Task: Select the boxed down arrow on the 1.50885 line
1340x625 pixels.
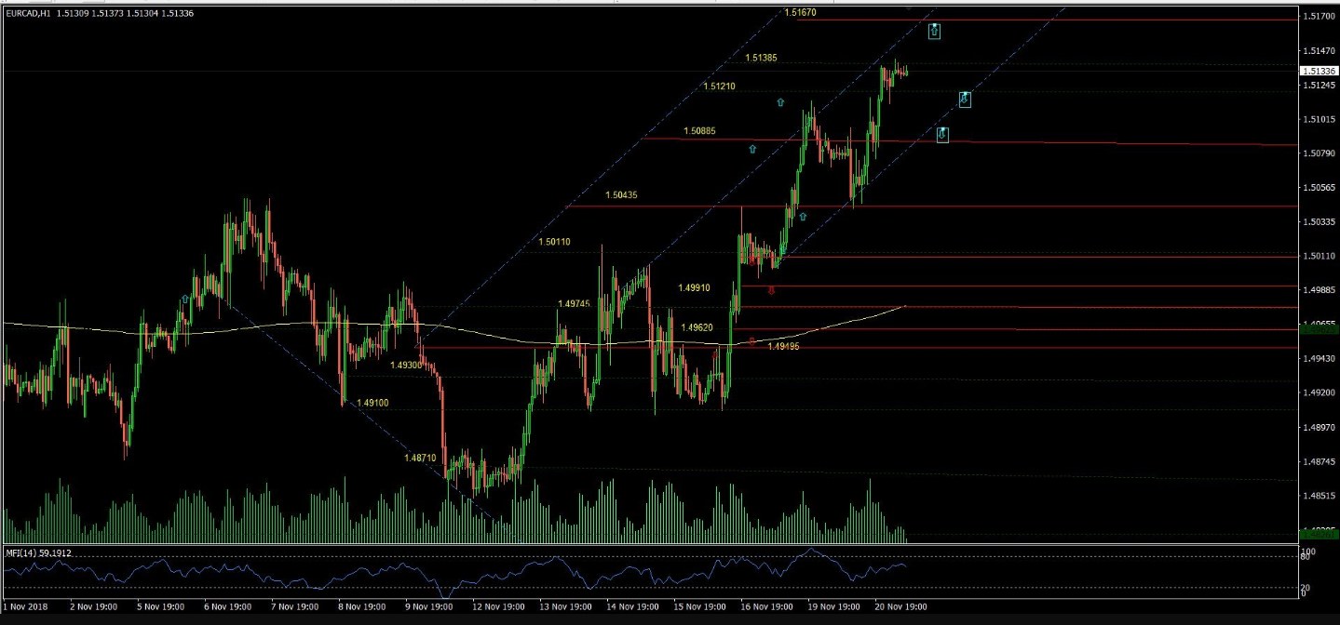Action: tap(942, 135)
